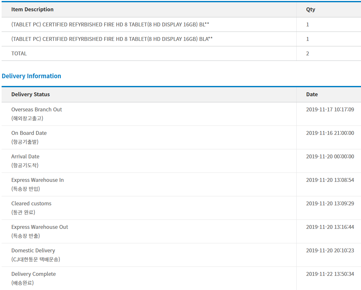Select the 'Arrival Date' status text

tap(25, 157)
